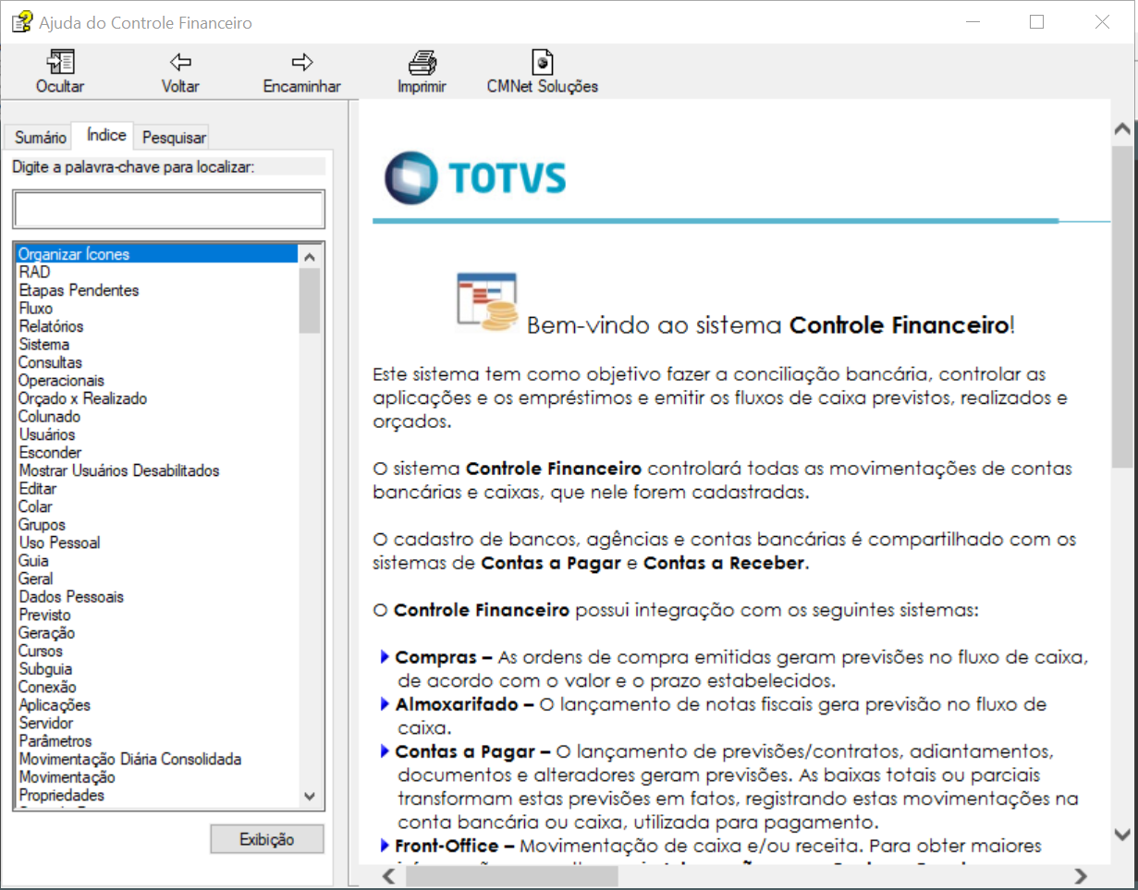The height and width of the screenshot is (890, 1138).
Task: Click the Ocultar toolbar icon
Action: click(60, 63)
